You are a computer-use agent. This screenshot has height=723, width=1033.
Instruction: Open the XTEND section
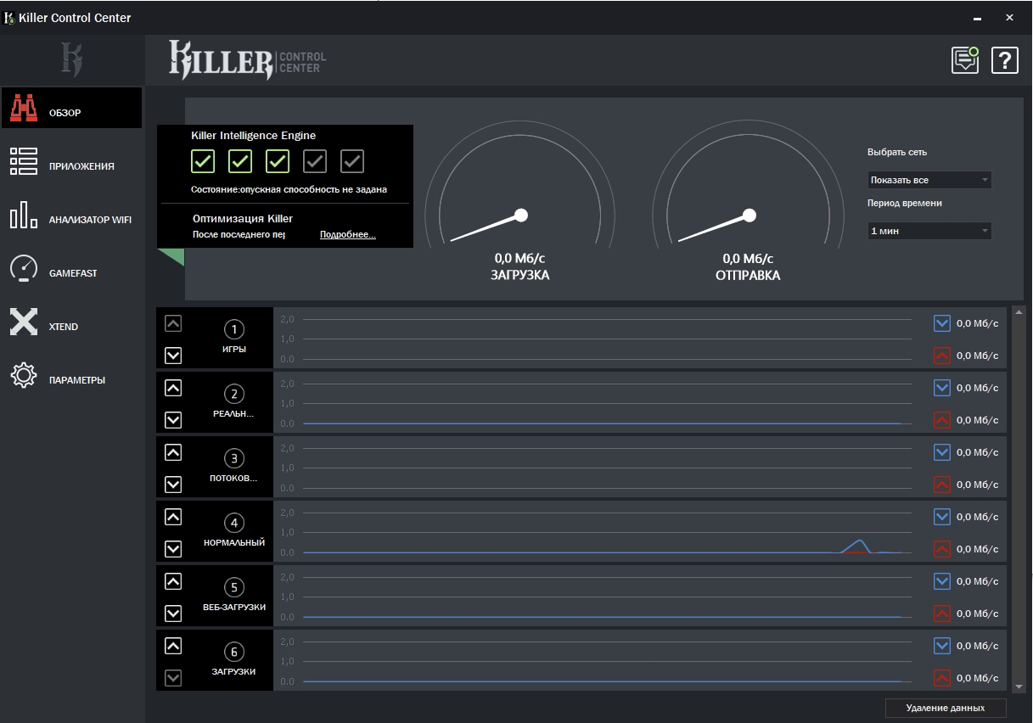71,322
